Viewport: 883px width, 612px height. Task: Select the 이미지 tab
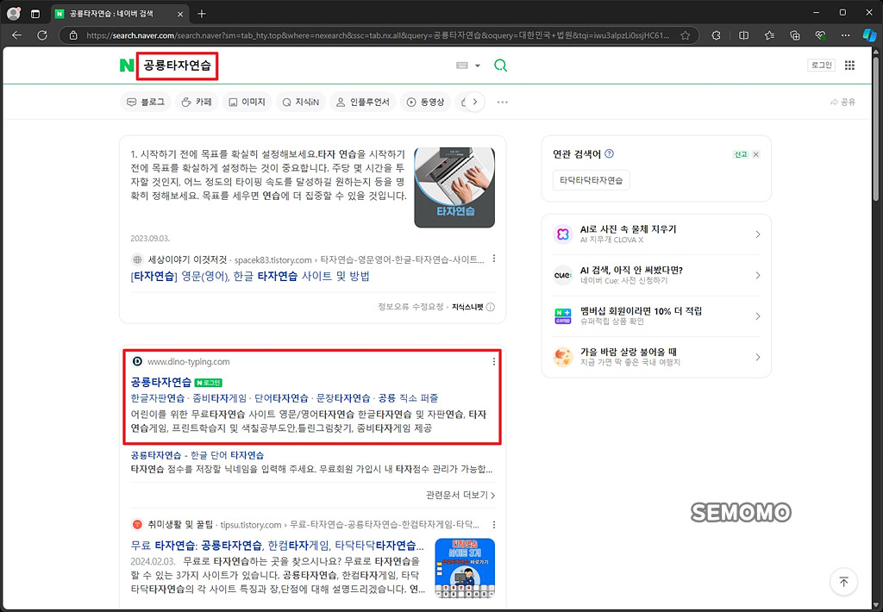point(247,102)
